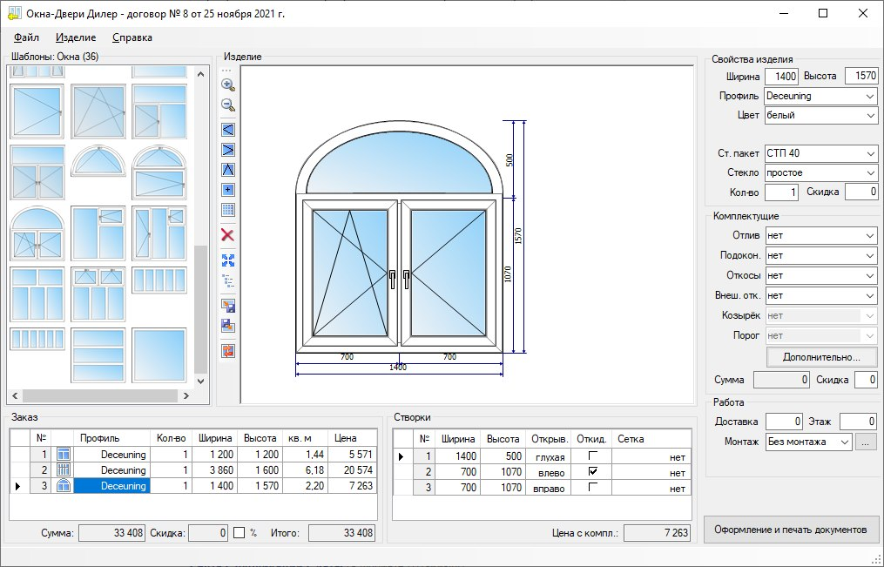Viewport: 884px width, 567px height.
Task: Toggle the Откид. checkbox for sash 1
Action: pos(592,456)
